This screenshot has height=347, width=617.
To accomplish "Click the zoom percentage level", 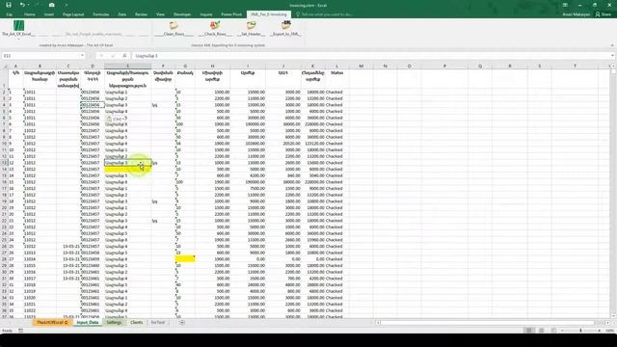I will 610,331.
